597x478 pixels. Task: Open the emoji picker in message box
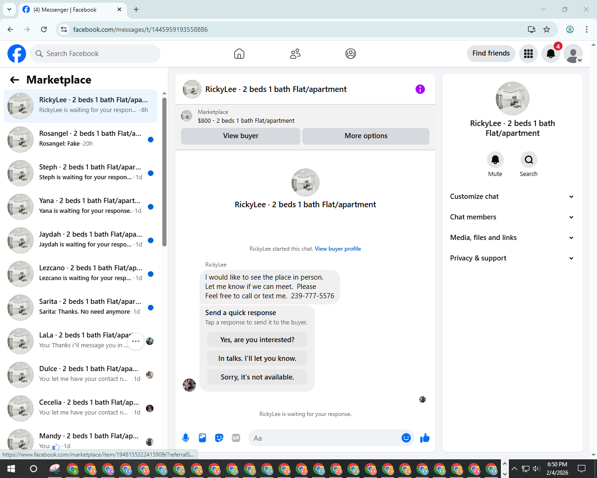406,438
